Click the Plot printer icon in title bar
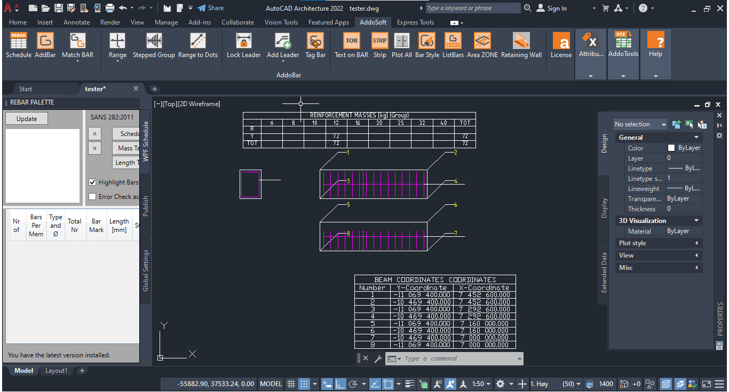The width and height of the screenshot is (729, 392). pos(110,8)
